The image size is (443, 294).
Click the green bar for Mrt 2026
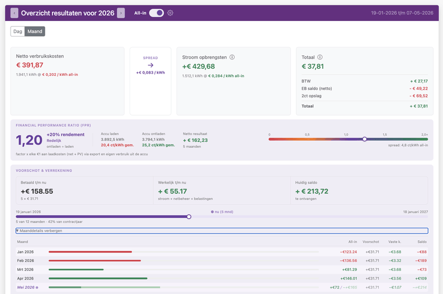[76, 270]
